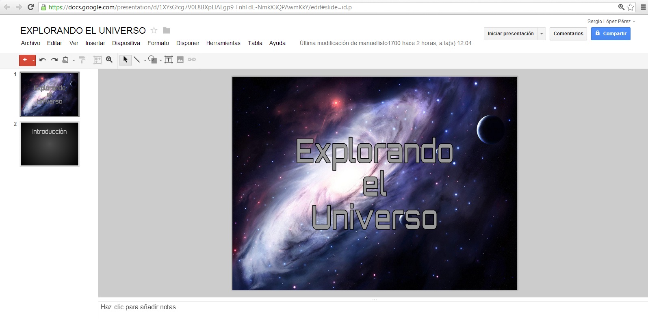Select the magnifier zoom tool

(x=109, y=60)
